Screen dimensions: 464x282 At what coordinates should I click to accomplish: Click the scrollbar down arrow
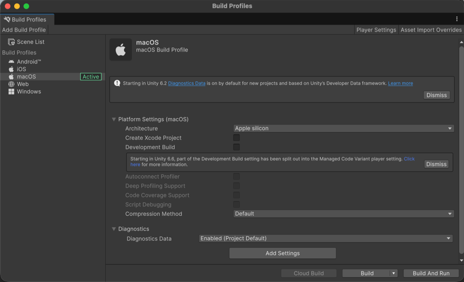[461, 261]
